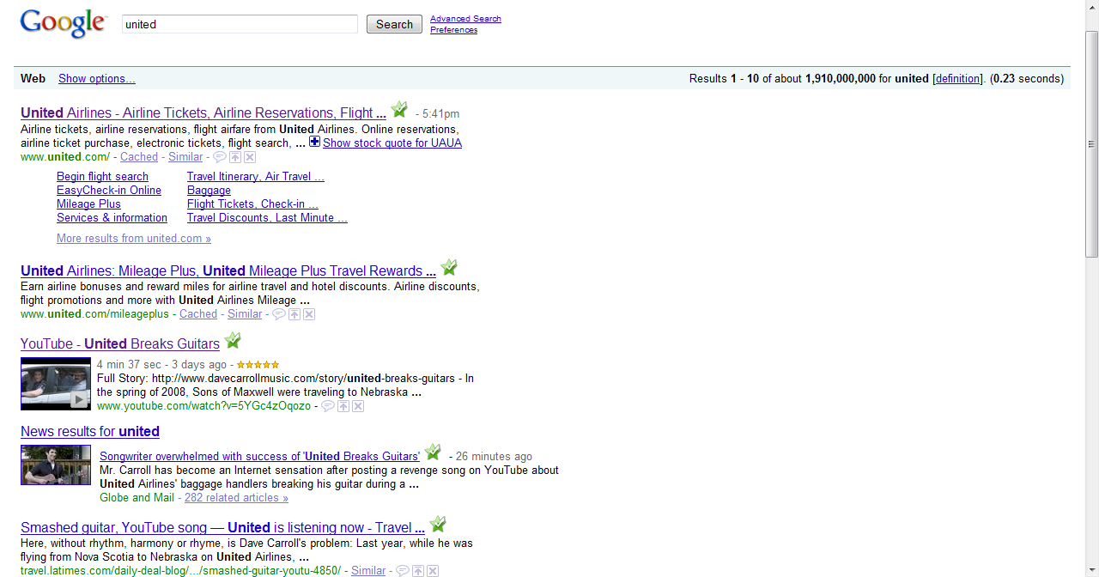Open the Cached link for www.united.com
The width and height of the screenshot is (1099, 577).
click(x=139, y=157)
